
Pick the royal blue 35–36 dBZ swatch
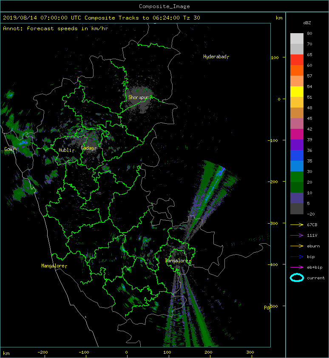(297, 155)
